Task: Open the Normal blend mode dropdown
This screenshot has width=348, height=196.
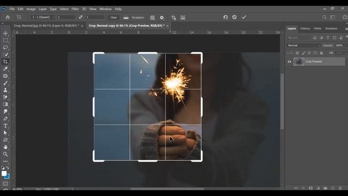Action: (303, 45)
